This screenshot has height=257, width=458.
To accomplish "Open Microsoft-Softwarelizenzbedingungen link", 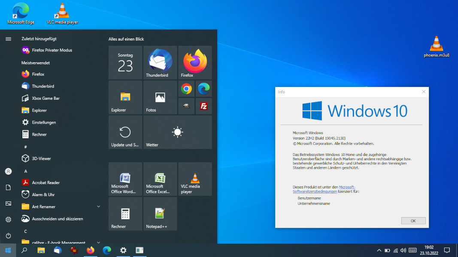I will pyautogui.click(x=324, y=189).
